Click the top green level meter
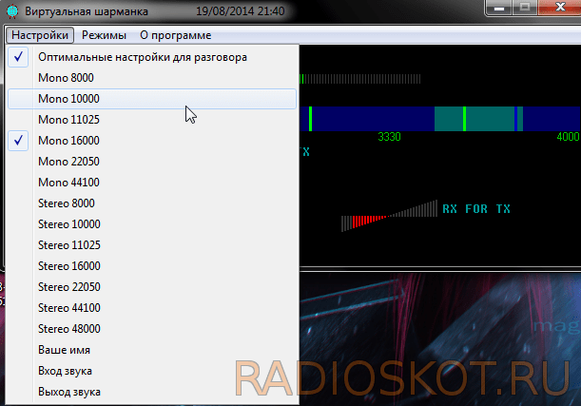Image resolution: width=581 pixels, height=406 pixels. 360,79
